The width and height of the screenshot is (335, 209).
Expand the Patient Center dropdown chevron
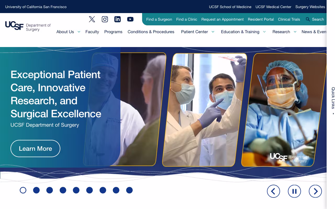coord(213,32)
